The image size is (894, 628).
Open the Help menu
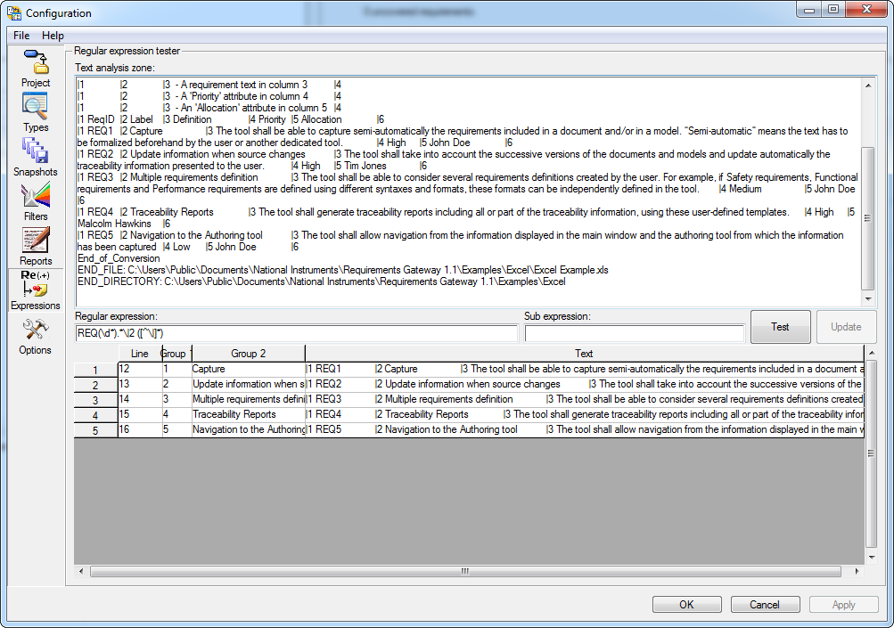coord(53,36)
